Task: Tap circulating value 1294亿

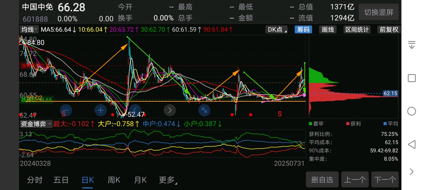Action: tap(342, 18)
